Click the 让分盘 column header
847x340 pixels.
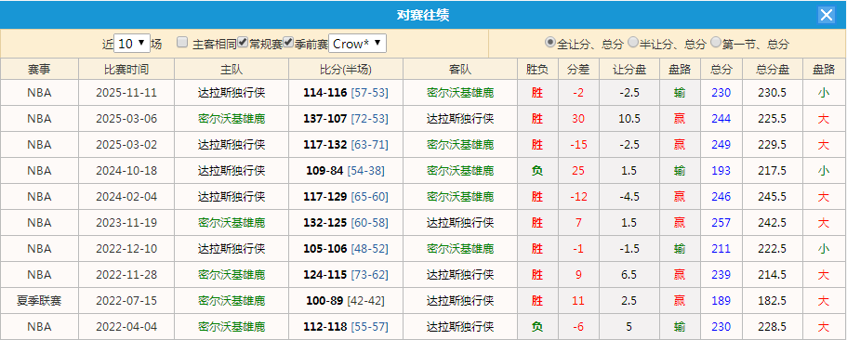pos(629,69)
